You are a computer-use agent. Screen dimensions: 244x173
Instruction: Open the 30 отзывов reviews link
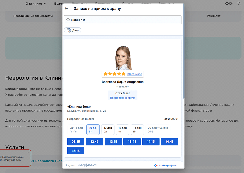click(135, 74)
